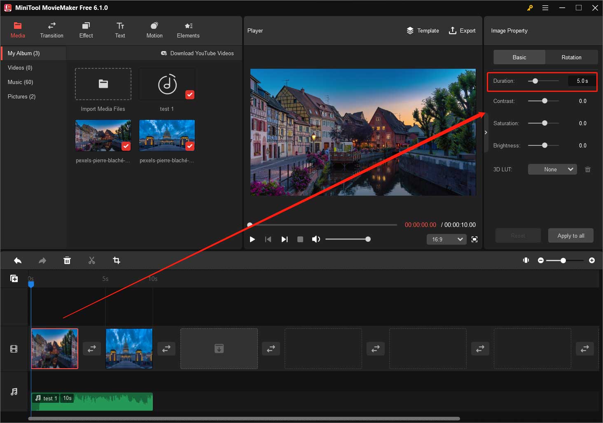Click the Split scissors icon

(x=92, y=260)
